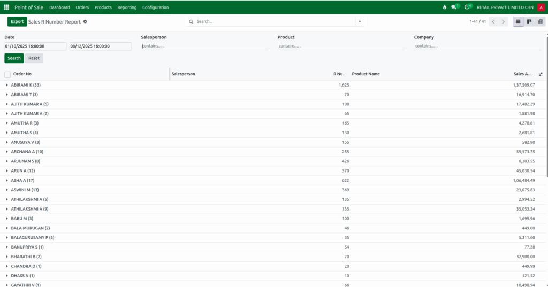This screenshot has width=548, height=287.
Task: Click the ATHILAKSHMI A (9) row
Action: 272,209
